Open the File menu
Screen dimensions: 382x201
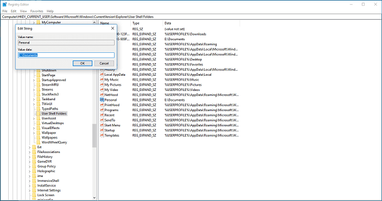click(x=5, y=11)
